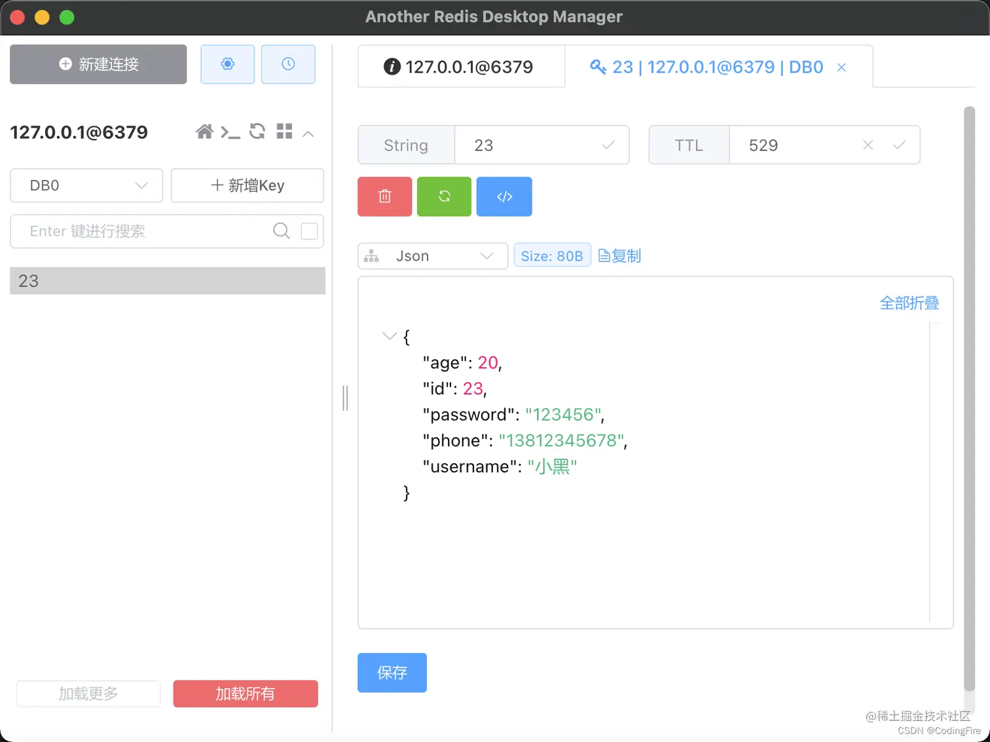The image size is (990, 742).
Task: Click the "age": 20 line
Action: [462, 362]
